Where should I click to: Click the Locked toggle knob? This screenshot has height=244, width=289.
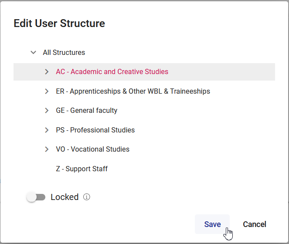[31, 197]
